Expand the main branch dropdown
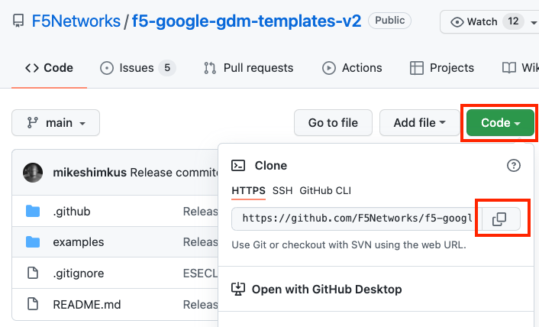The image size is (539, 327). coord(56,123)
